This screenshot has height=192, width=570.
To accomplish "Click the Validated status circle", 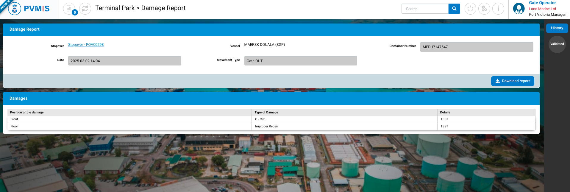I will pyautogui.click(x=557, y=44).
